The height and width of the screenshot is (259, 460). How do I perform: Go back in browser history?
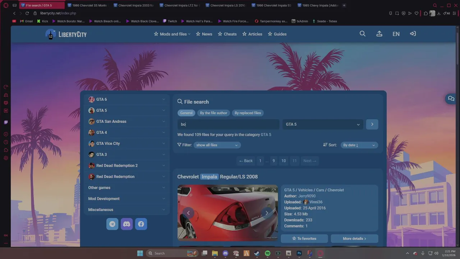[x=14, y=13]
